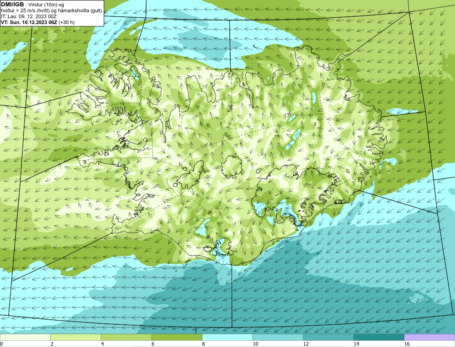Click the '16' label under the color scale

[x=407, y=344]
